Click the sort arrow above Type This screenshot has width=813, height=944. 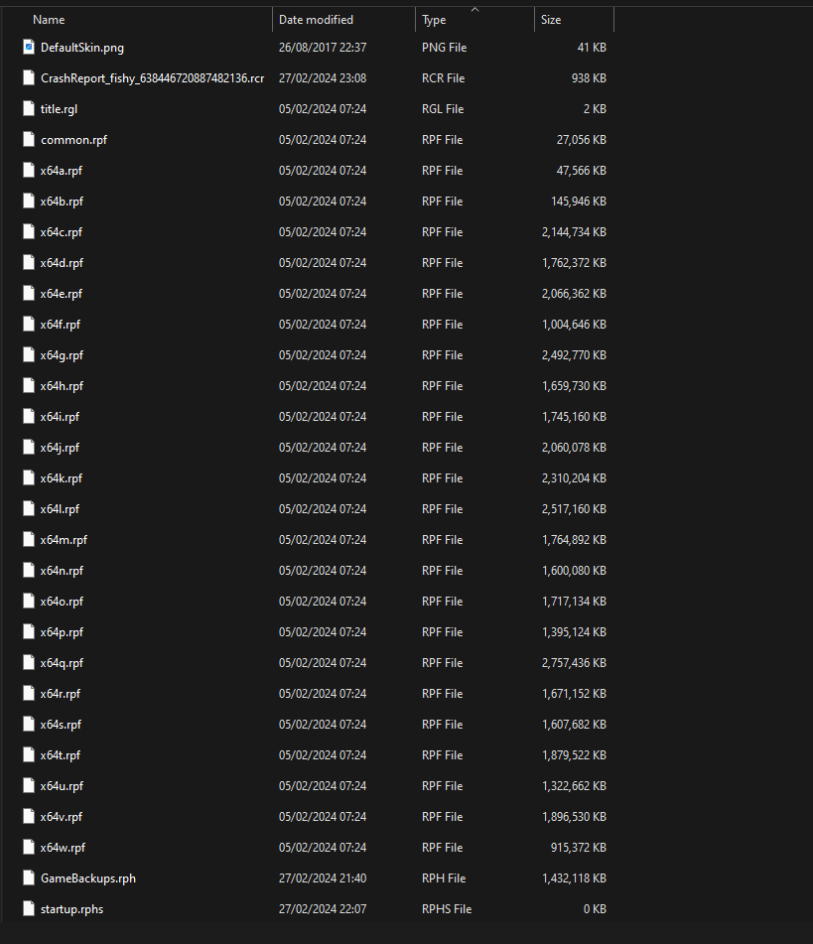point(474,9)
